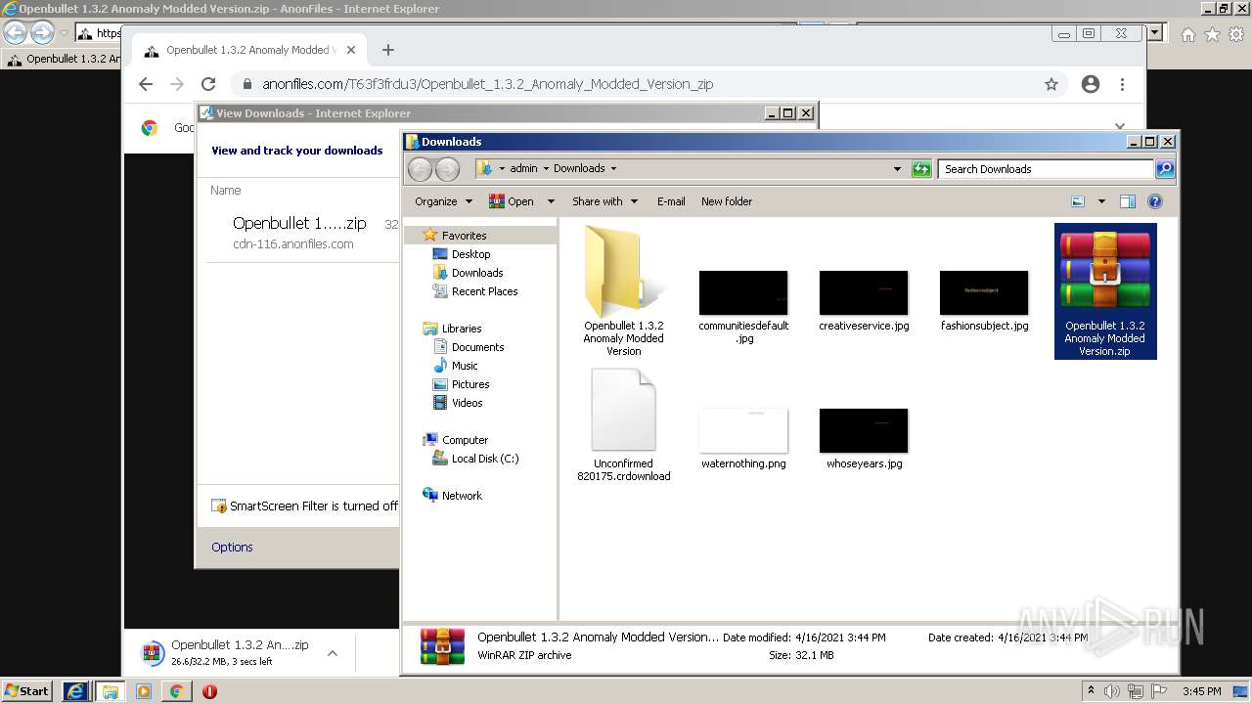Click Chrome back arrow
1252x704 pixels.
pos(146,84)
